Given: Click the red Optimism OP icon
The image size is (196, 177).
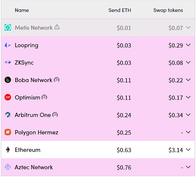Looking at the screenshot, I should pos(8,97).
